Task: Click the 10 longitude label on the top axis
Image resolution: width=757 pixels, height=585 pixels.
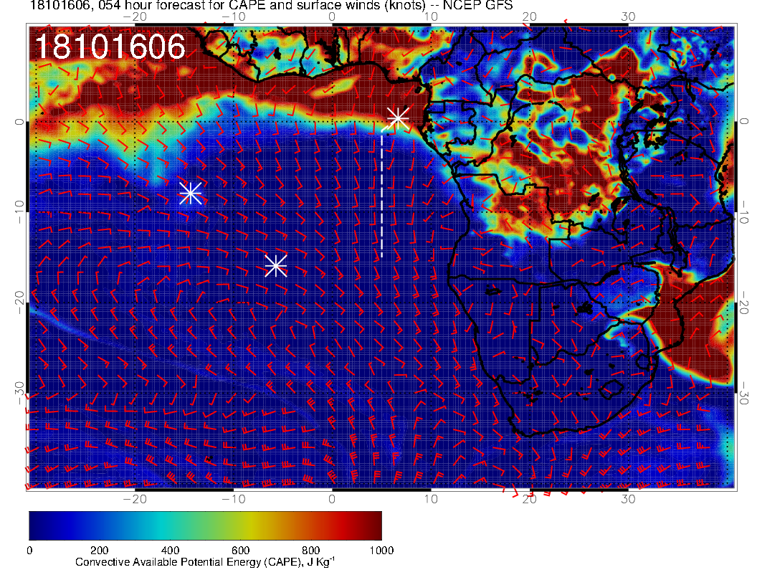Action: coord(431,17)
